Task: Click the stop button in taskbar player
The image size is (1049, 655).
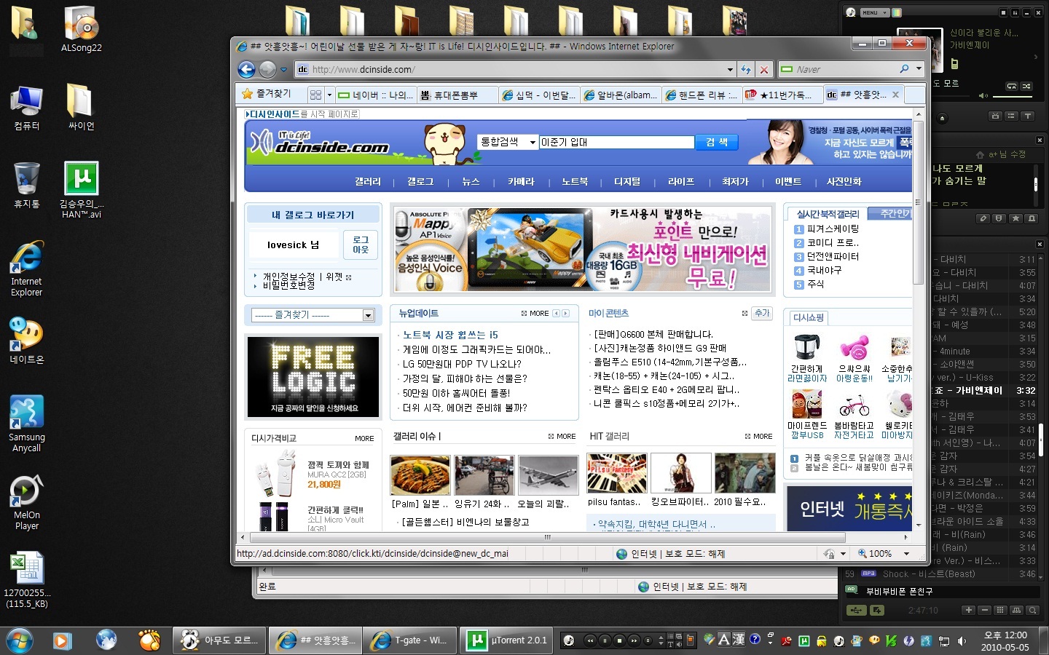Action: (x=619, y=640)
